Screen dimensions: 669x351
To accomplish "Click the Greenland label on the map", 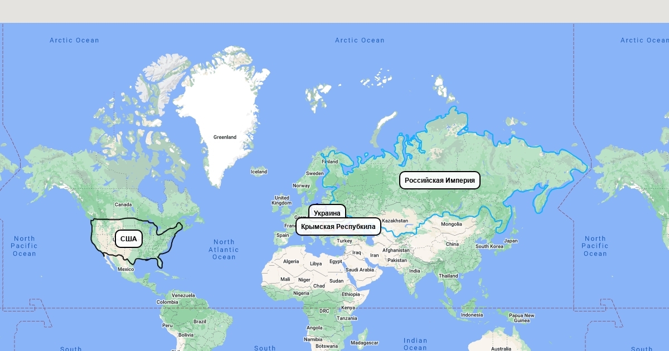I will pyautogui.click(x=225, y=137).
